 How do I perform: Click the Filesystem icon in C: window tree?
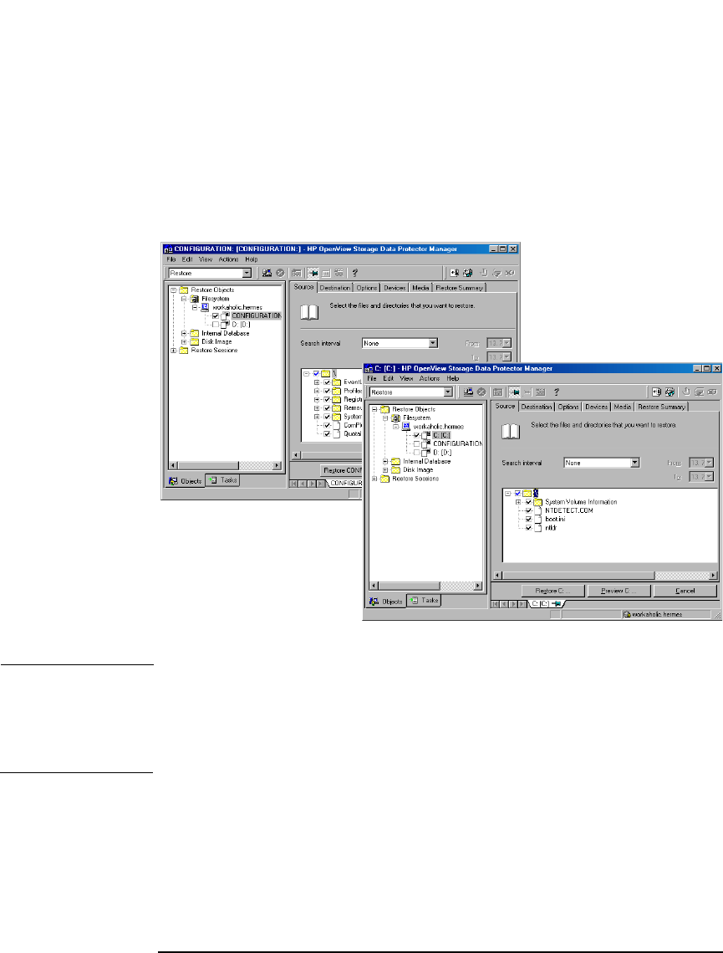point(396,418)
